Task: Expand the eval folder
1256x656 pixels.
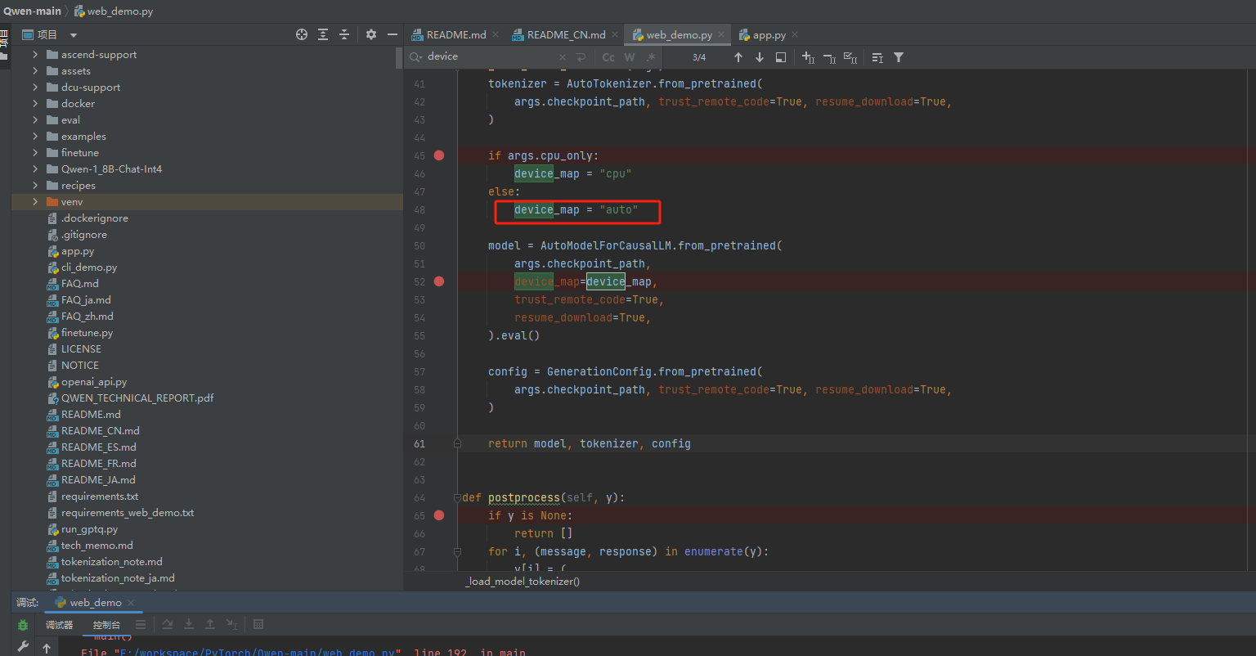Action: point(35,120)
